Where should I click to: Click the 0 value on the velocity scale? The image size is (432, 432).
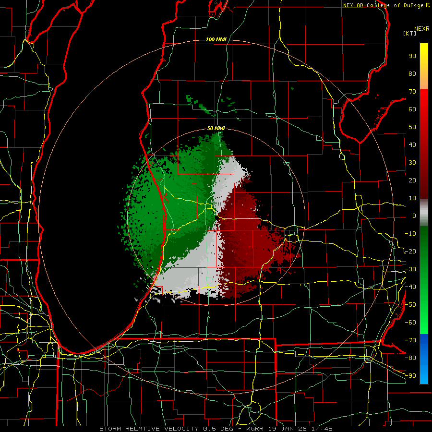[x=414, y=216]
